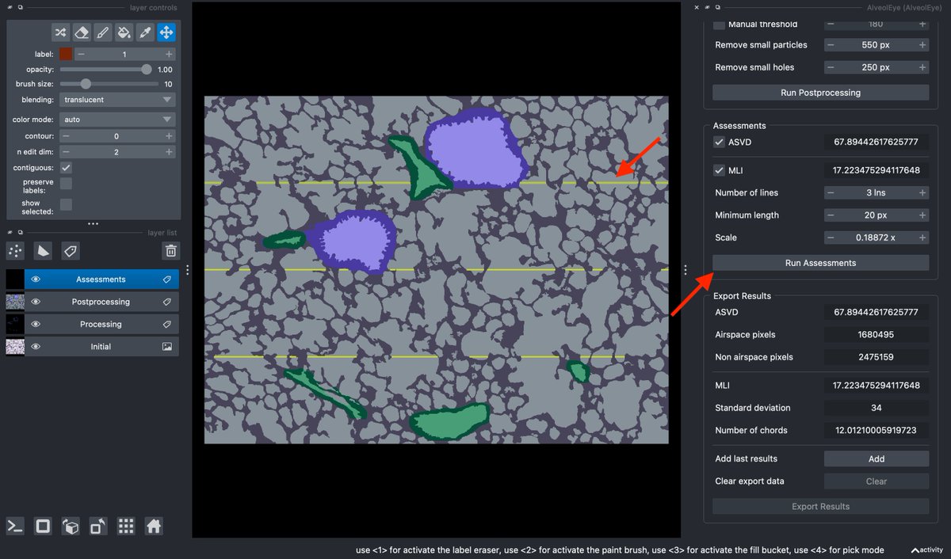Click the Airspace pixels value field
Image resolution: width=951 pixels, height=559 pixels.
[877, 335]
